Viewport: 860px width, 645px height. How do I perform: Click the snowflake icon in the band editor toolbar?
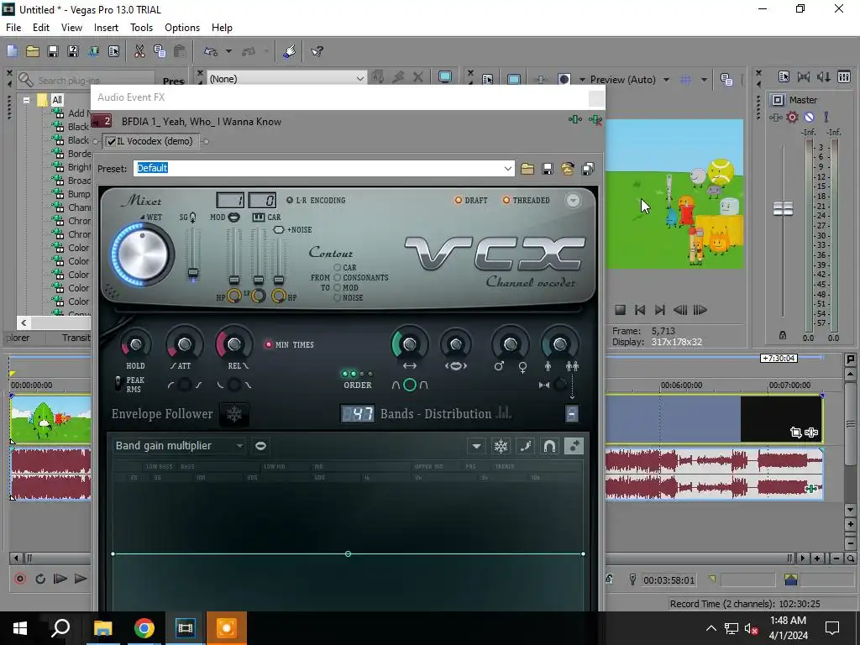(x=501, y=446)
